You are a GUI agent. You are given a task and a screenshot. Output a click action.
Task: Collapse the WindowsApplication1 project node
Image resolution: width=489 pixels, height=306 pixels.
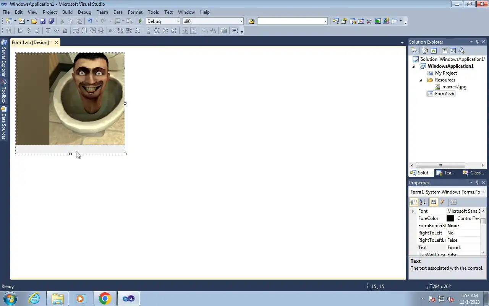click(413, 67)
